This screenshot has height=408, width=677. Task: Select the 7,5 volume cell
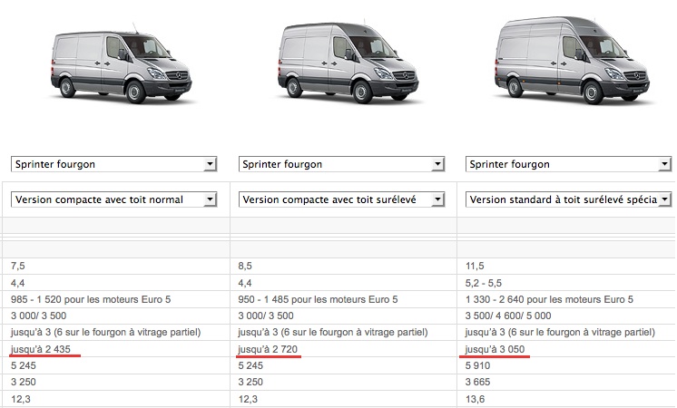pyautogui.click(x=18, y=266)
